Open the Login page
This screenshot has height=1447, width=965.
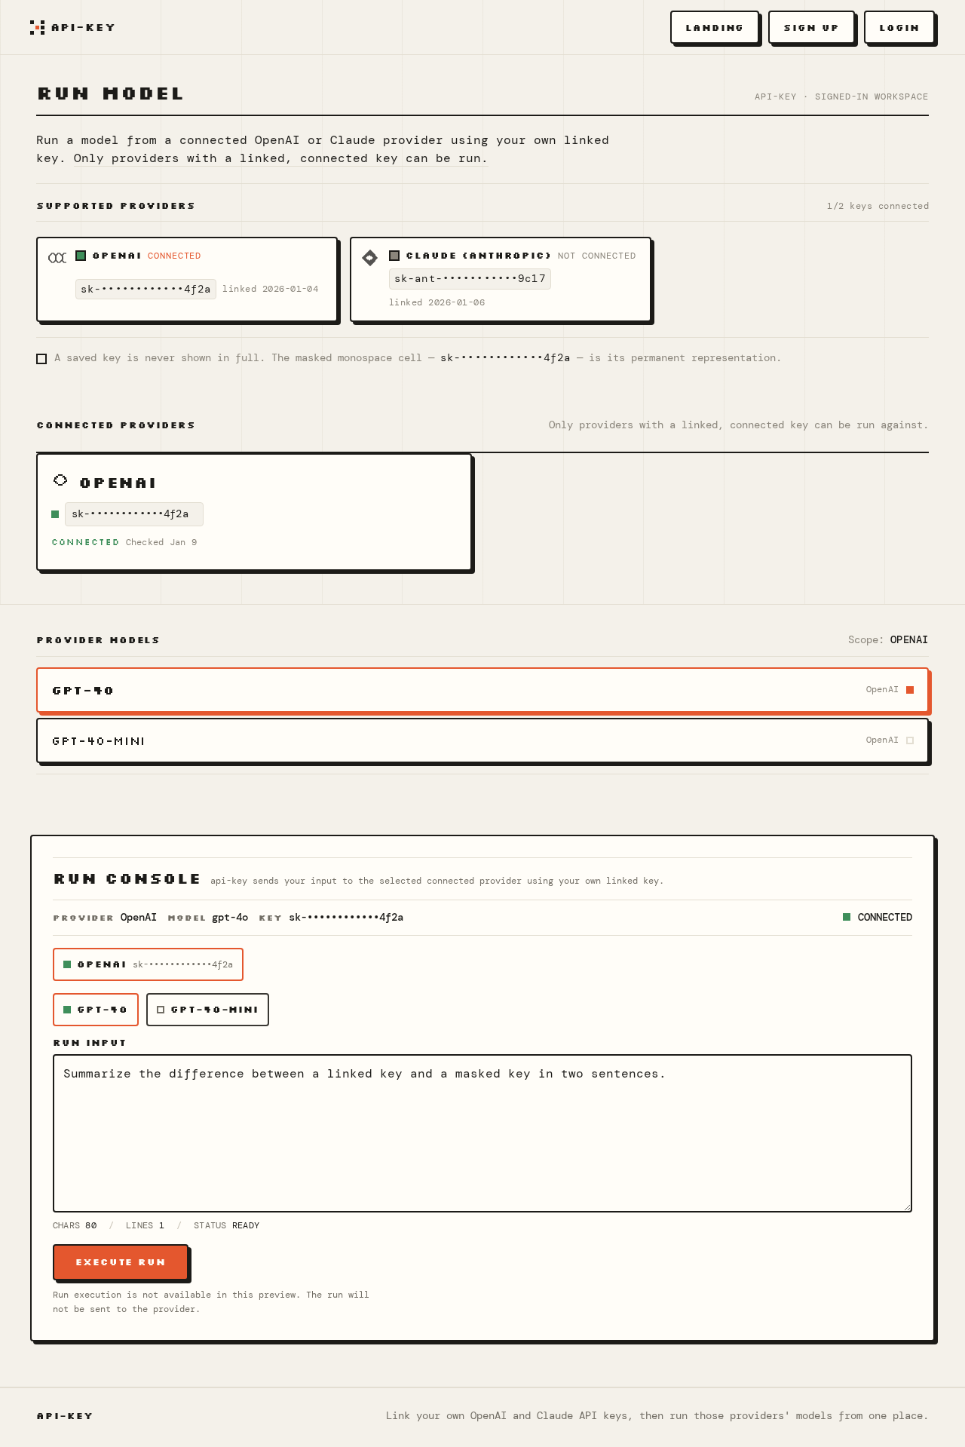click(899, 28)
